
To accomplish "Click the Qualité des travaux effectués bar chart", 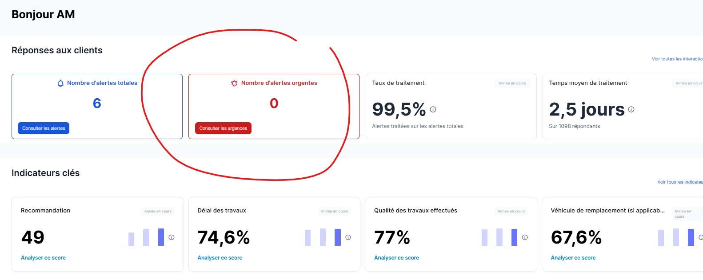I will click(499, 237).
